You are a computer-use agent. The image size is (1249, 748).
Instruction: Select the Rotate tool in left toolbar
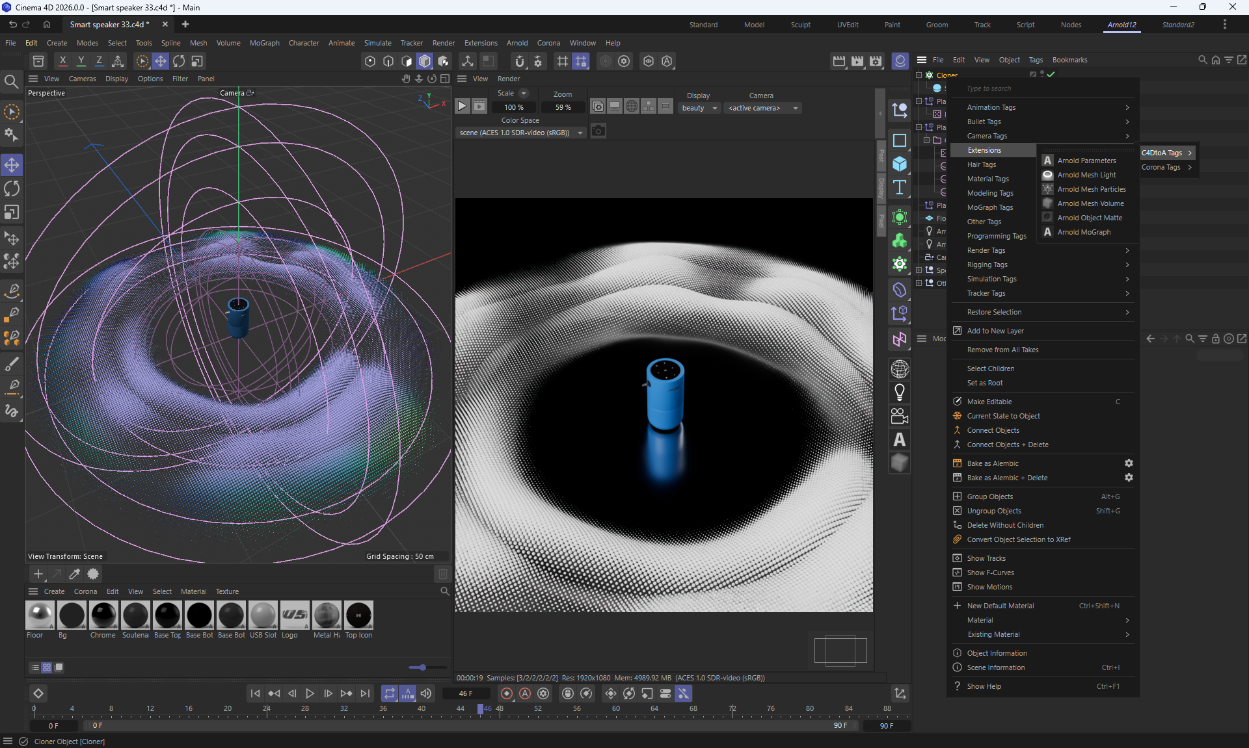coord(12,188)
